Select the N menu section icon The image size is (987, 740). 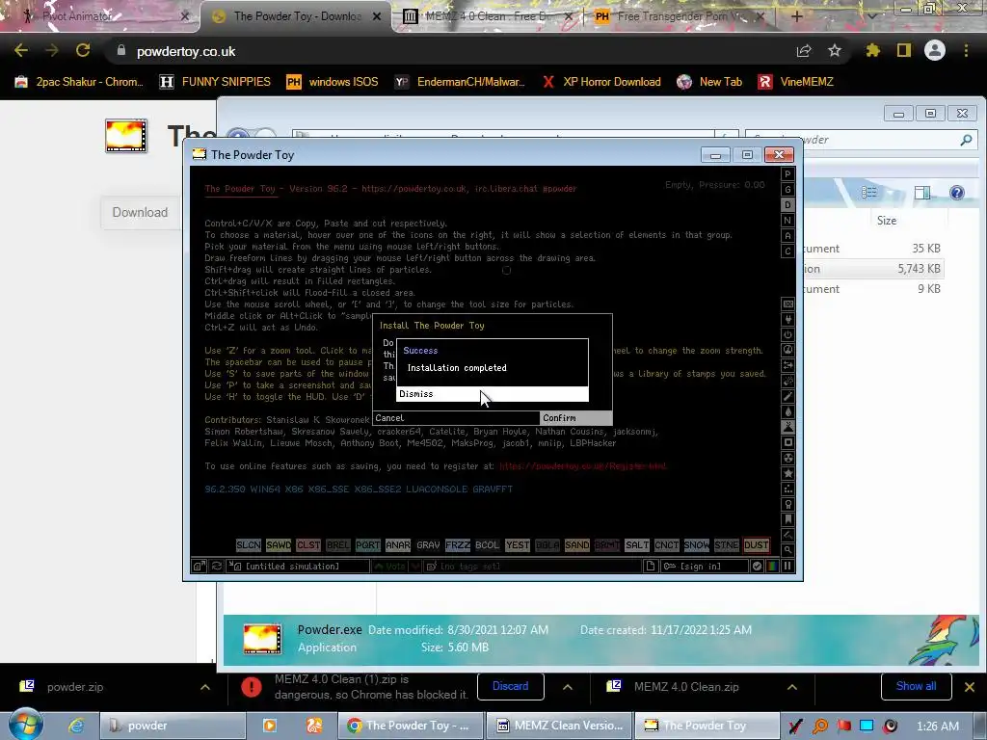787,221
